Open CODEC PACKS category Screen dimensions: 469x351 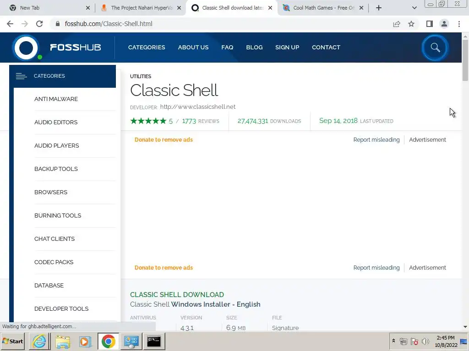click(x=54, y=262)
